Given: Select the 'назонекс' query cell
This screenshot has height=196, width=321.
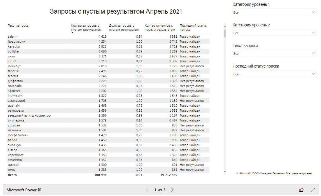Looking at the screenshot, I should (15, 130).
